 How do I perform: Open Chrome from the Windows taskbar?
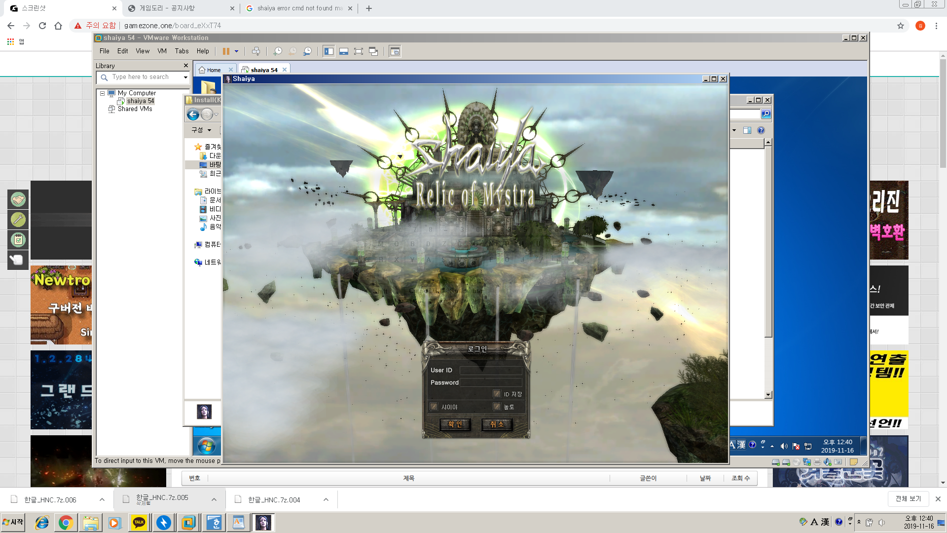click(x=66, y=523)
